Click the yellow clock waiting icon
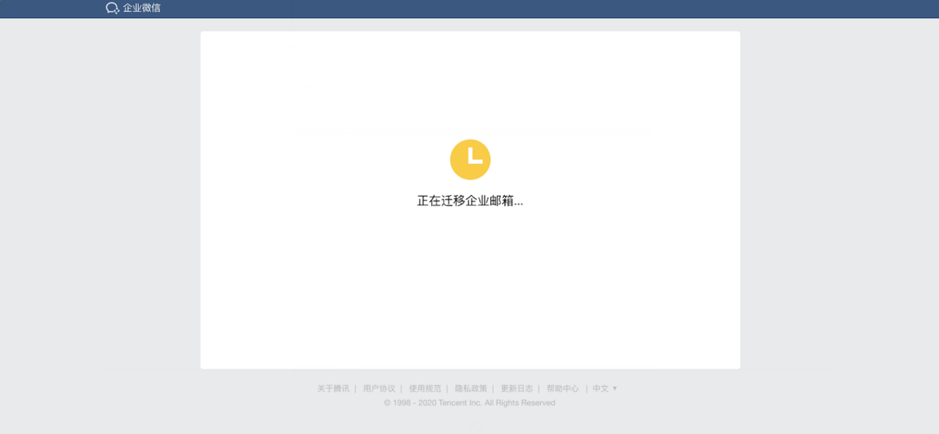Screen dimensions: 939x434 [x=470, y=160]
